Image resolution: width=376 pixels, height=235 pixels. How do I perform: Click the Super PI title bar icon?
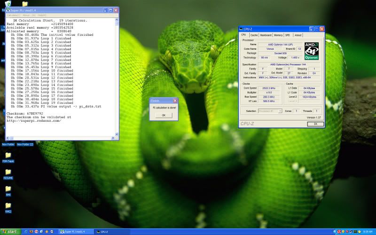(x=8, y=10)
